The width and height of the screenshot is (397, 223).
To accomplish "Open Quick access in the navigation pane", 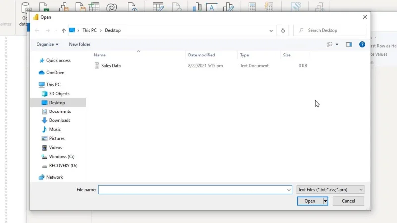I will tap(58, 60).
